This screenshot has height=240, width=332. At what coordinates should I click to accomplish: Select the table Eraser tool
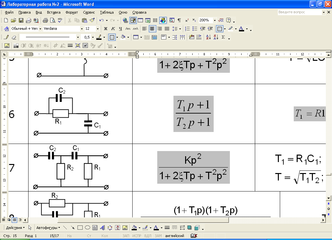click(14, 38)
